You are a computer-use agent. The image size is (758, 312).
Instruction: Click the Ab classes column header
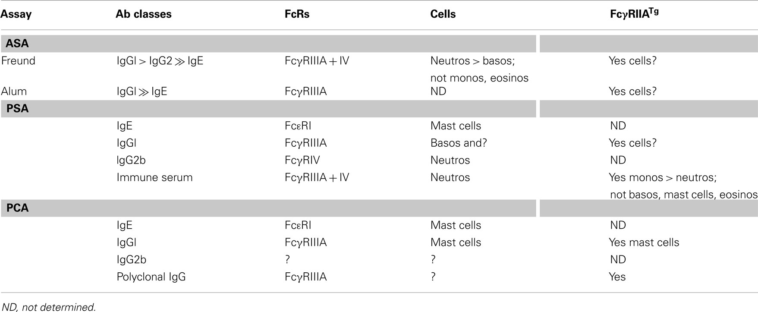pyautogui.click(x=144, y=14)
